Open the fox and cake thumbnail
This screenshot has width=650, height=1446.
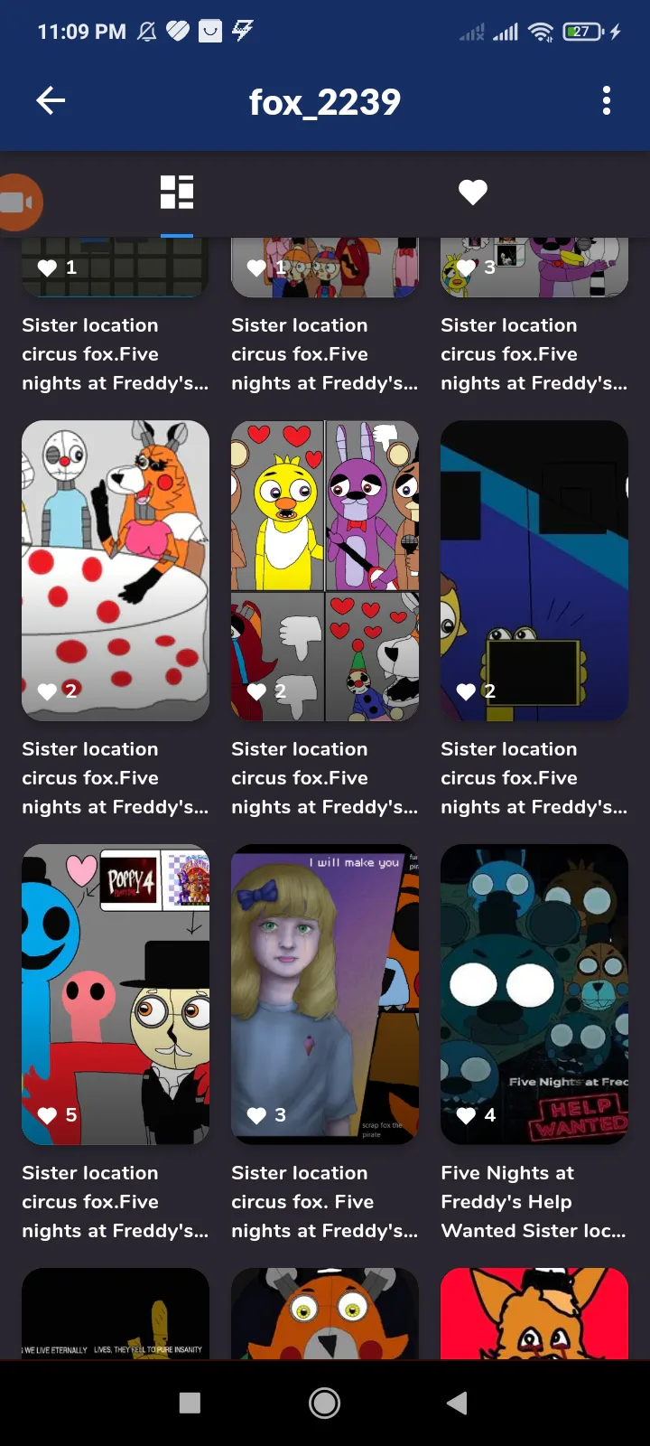click(x=116, y=570)
